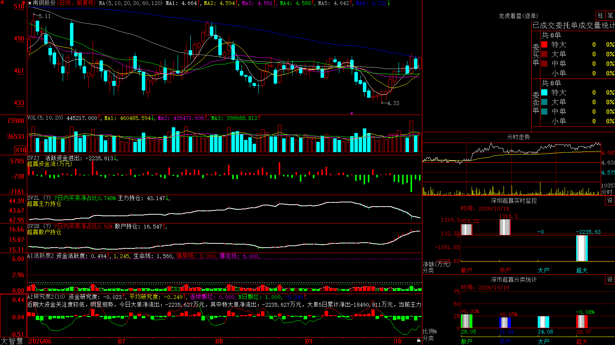
Task: Click the small red square icon in top-left corner
Action: (x=2, y=2)
